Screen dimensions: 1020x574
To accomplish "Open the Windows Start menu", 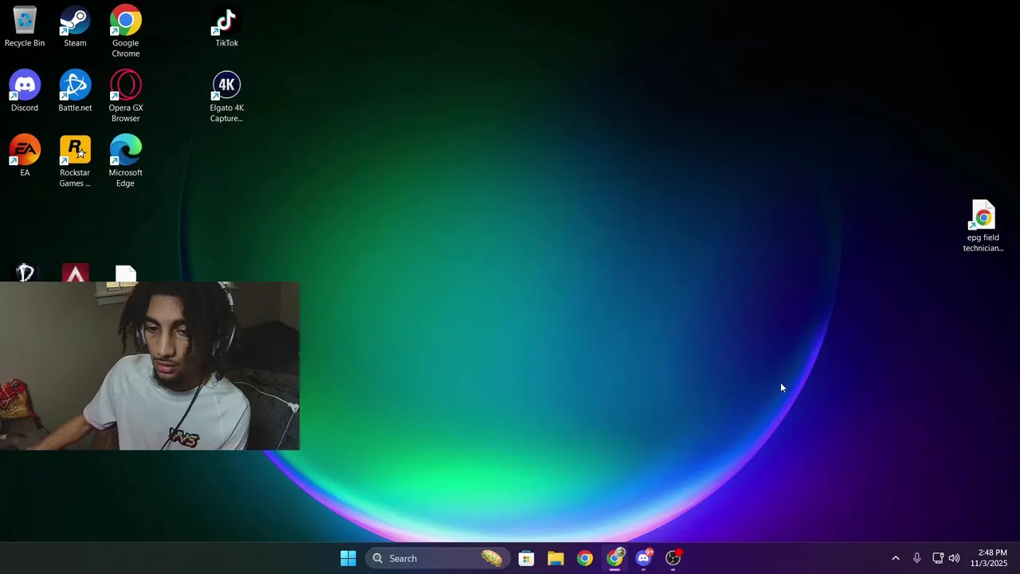I will point(348,558).
